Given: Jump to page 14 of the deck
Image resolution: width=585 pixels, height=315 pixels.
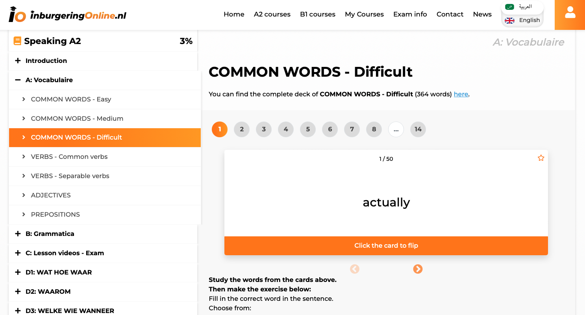Looking at the screenshot, I should (x=418, y=129).
